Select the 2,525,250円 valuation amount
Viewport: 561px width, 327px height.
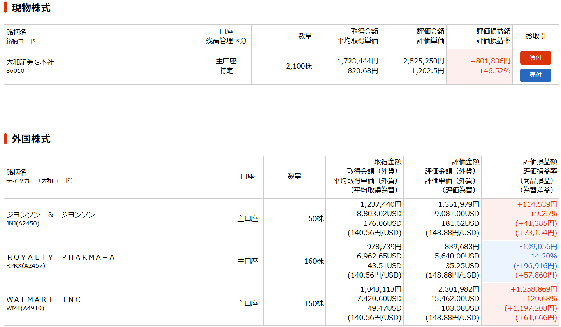click(424, 61)
